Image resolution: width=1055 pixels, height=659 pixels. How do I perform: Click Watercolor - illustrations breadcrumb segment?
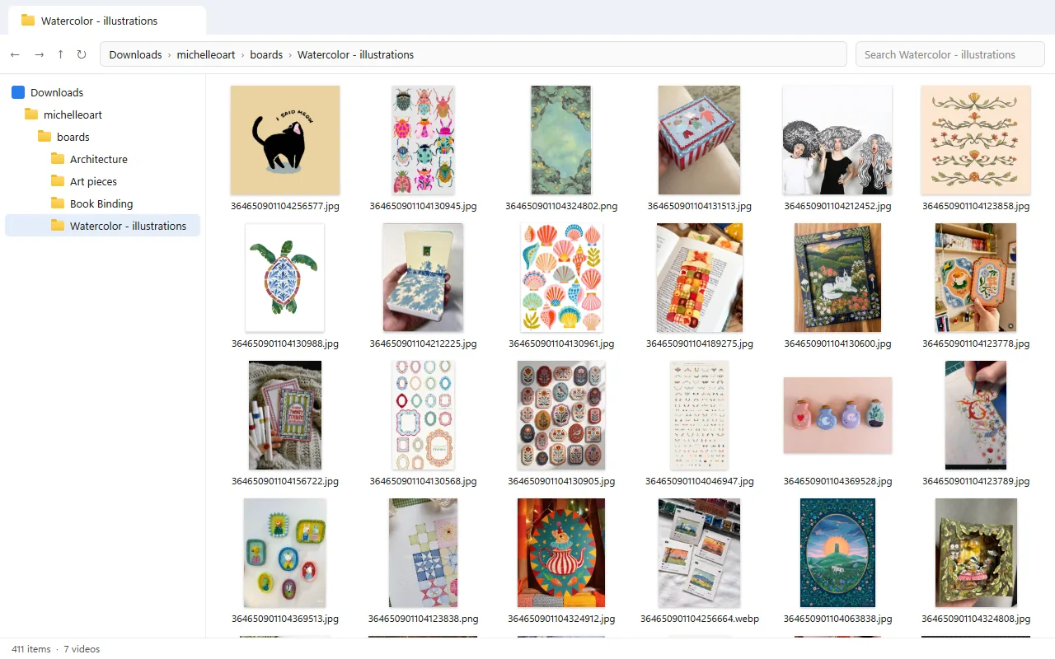click(355, 54)
